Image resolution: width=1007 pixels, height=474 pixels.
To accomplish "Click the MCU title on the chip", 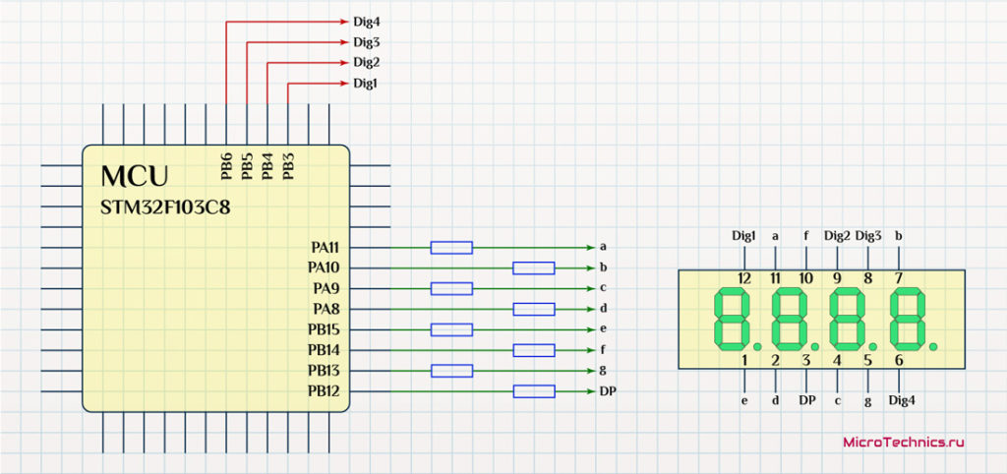I will click(x=135, y=176).
